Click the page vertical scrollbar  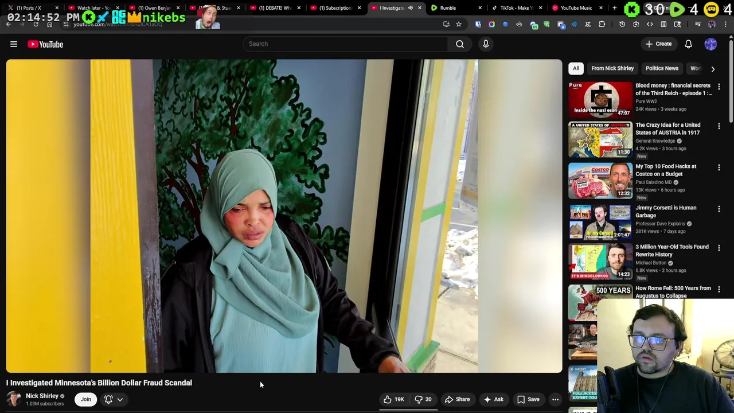tap(731, 80)
